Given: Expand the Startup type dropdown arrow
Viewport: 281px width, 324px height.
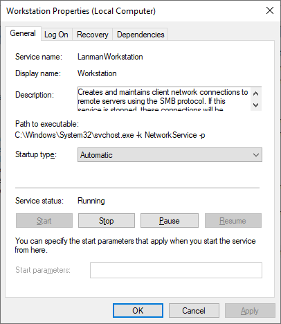Looking at the screenshot, I should 256,155.
